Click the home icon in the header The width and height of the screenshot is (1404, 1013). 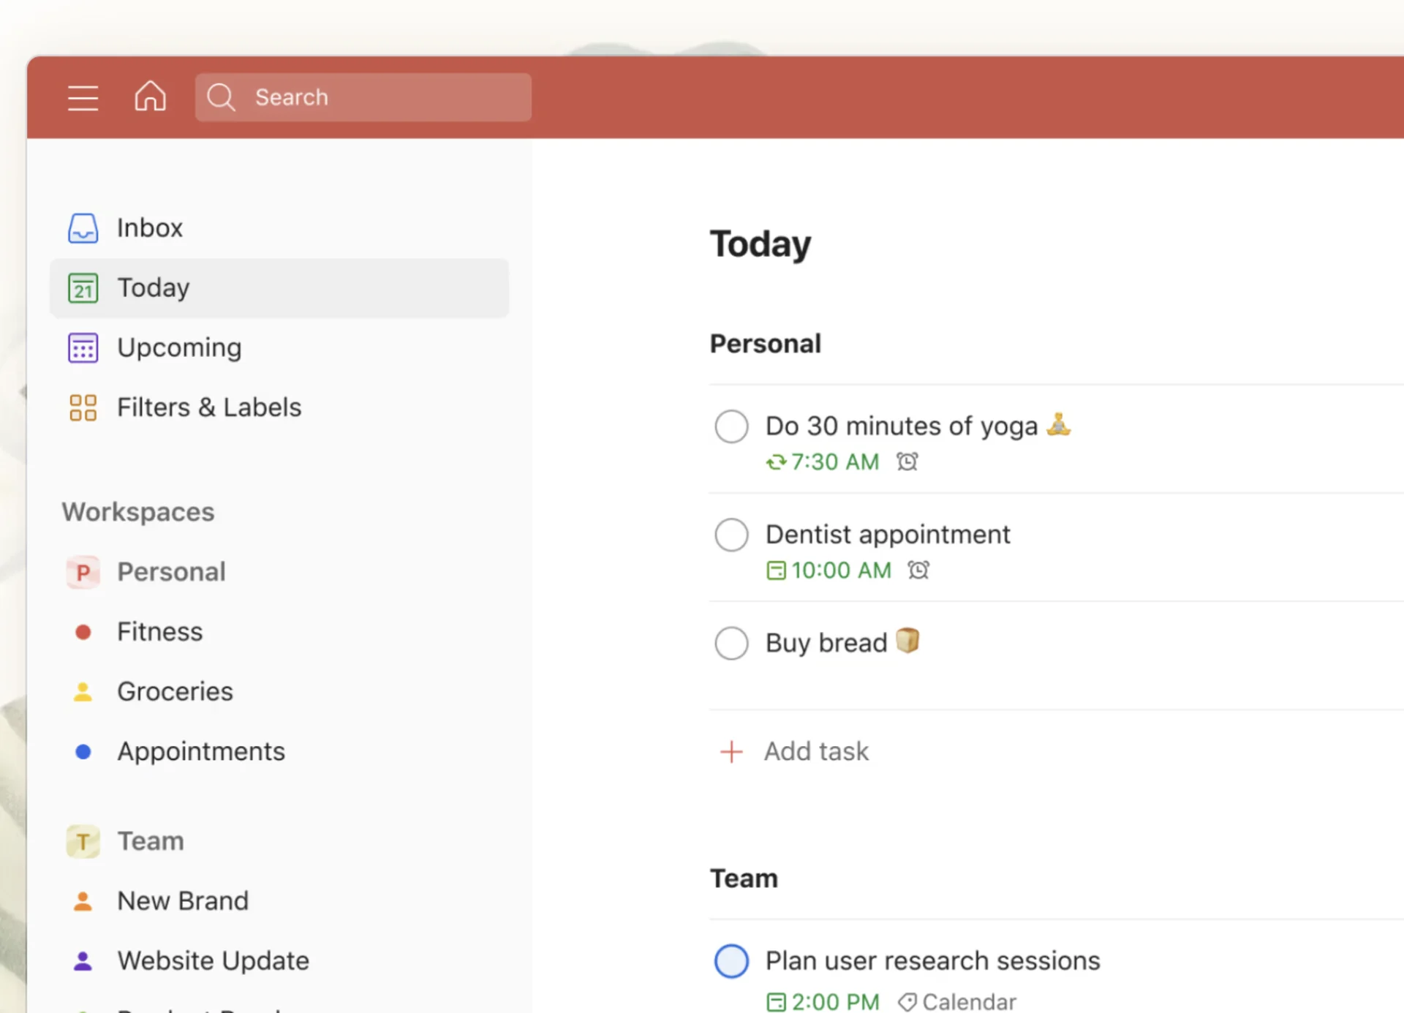pos(150,97)
